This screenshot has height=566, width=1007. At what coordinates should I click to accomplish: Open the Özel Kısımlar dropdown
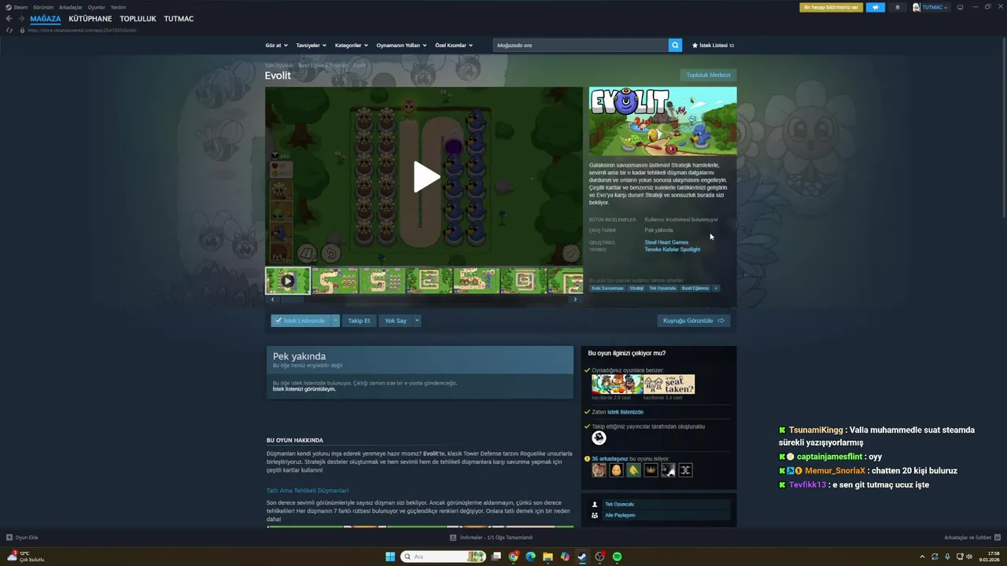click(x=454, y=46)
